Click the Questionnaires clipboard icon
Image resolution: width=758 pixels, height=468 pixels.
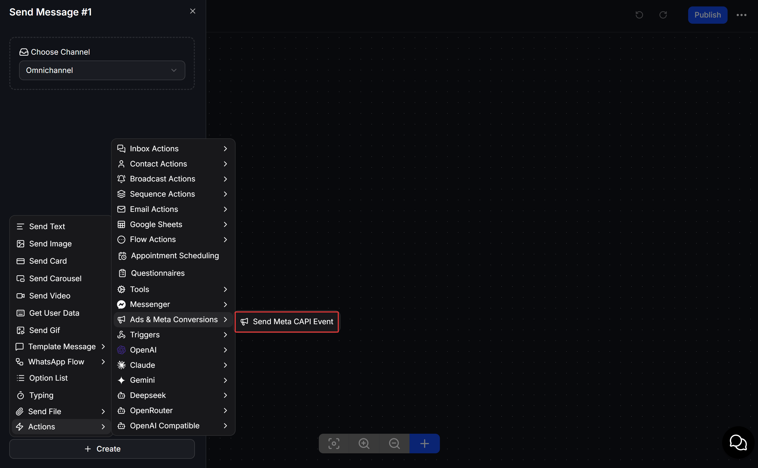[x=122, y=273]
